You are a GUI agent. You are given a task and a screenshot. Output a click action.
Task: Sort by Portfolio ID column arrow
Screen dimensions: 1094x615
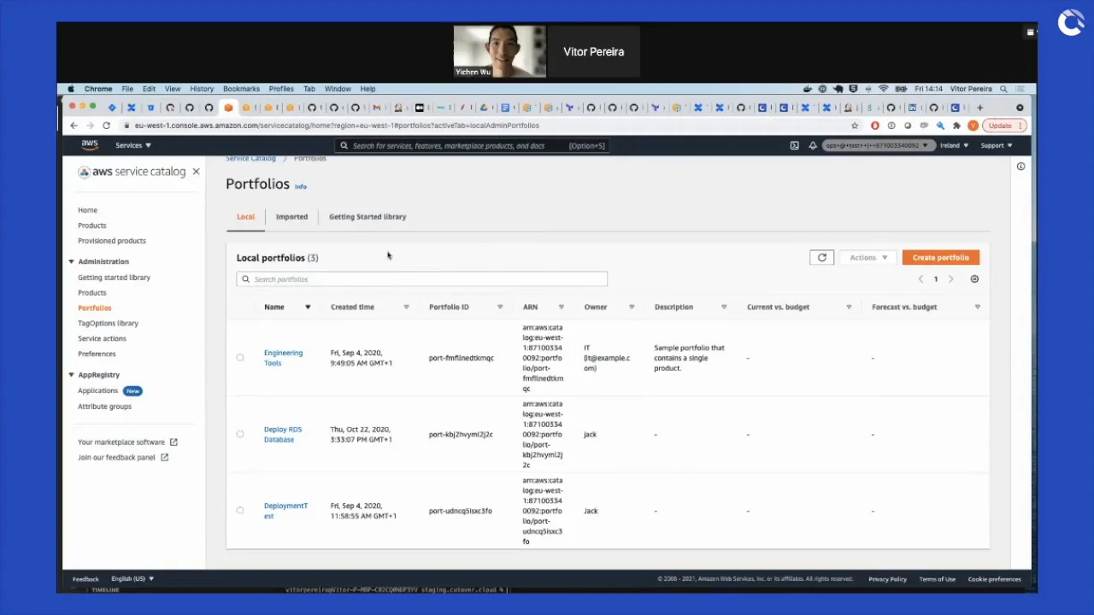(x=500, y=307)
